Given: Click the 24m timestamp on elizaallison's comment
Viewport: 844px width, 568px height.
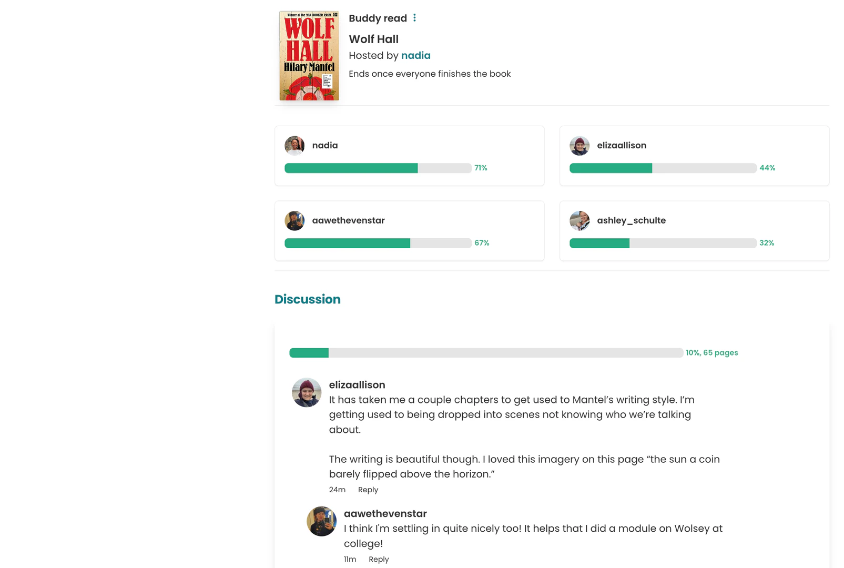Looking at the screenshot, I should tap(337, 490).
